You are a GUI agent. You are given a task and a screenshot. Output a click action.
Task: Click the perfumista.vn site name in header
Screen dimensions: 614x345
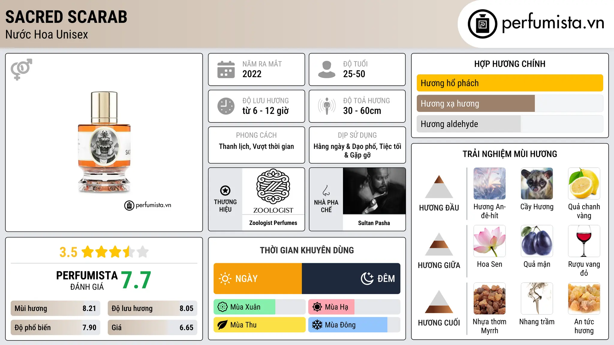(553, 23)
